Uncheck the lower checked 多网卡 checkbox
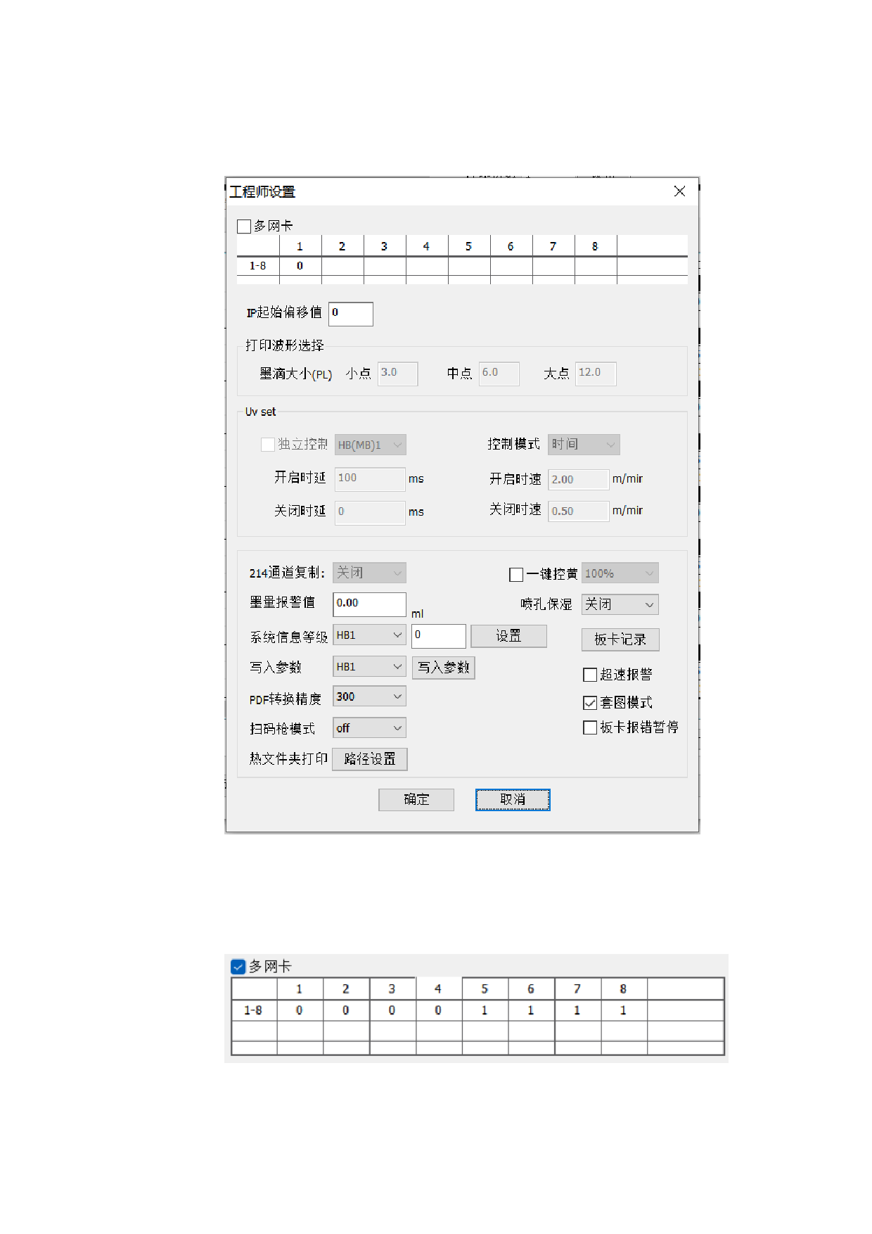Viewport: 872px width, 1234px height. (238, 967)
